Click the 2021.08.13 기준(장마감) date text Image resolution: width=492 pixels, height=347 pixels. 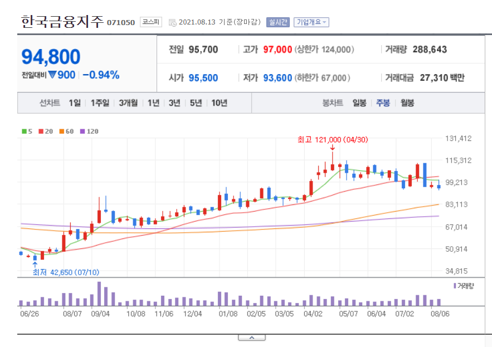click(220, 22)
